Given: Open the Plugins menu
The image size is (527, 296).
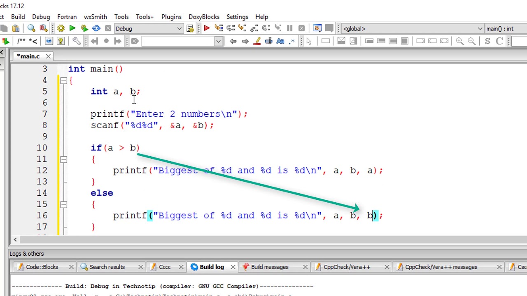Looking at the screenshot, I should [171, 17].
